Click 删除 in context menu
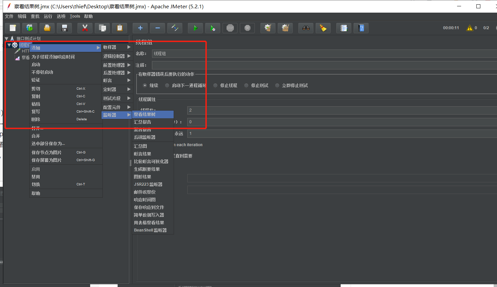The height and width of the screenshot is (287, 497). (66, 119)
